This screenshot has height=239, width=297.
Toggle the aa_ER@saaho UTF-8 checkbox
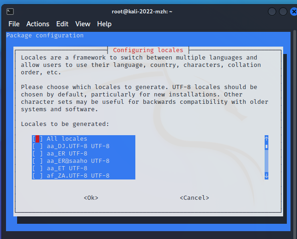(x=37, y=161)
